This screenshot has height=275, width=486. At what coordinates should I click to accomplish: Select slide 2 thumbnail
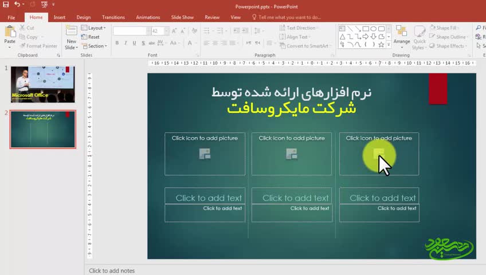[x=43, y=129]
